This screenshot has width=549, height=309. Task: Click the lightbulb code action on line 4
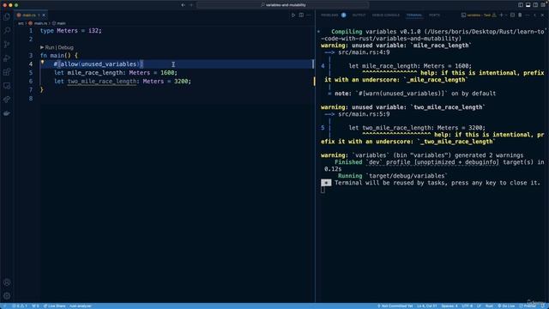tap(42, 63)
